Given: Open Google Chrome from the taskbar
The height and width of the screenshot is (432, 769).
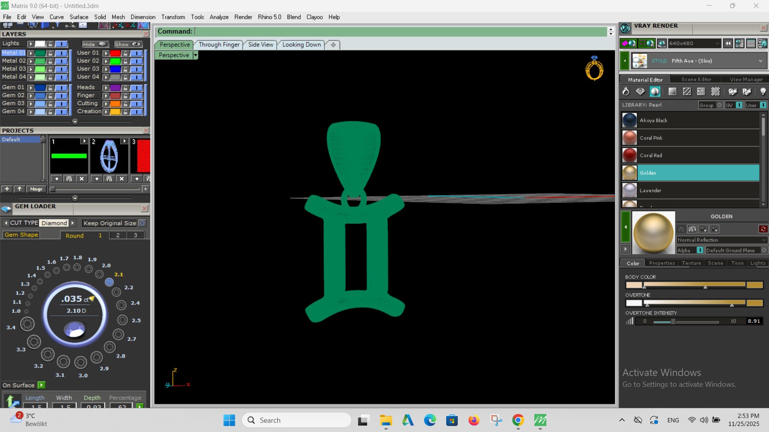Looking at the screenshot, I should pos(518,420).
